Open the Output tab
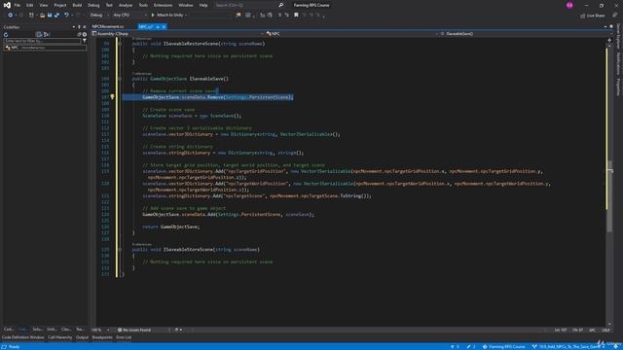The height and width of the screenshot is (350, 623). pos(82,337)
